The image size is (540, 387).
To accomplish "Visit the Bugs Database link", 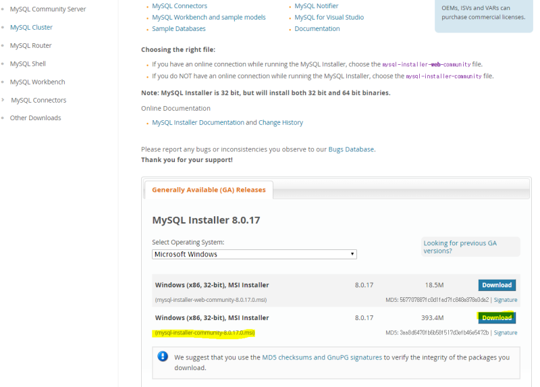I will 351,149.
